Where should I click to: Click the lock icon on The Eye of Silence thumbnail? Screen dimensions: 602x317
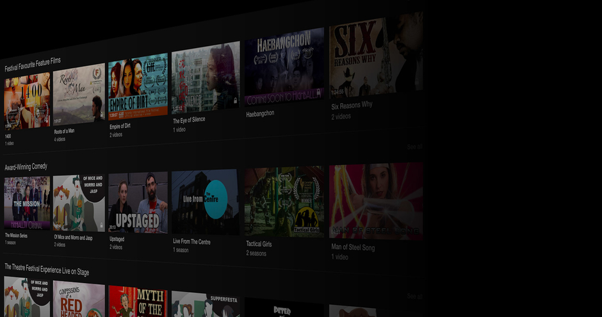(x=235, y=101)
